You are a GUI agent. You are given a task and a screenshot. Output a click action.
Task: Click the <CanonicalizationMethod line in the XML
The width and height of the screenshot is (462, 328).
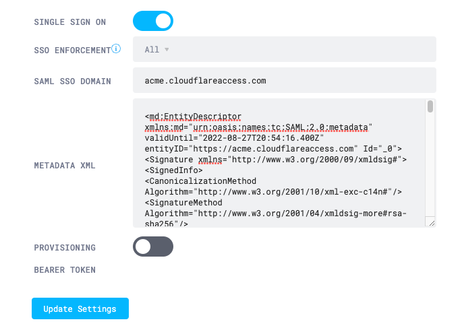pyautogui.click(x=199, y=181)
